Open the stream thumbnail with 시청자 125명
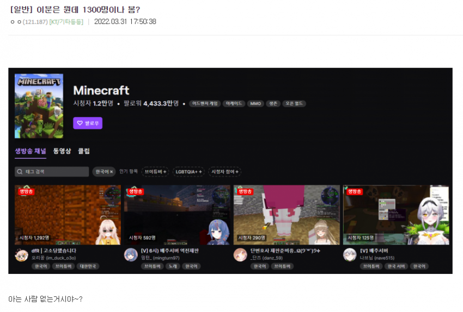 point(396,215)
